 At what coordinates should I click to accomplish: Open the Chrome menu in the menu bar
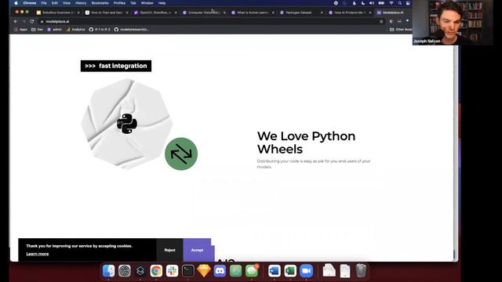(30, 3)
